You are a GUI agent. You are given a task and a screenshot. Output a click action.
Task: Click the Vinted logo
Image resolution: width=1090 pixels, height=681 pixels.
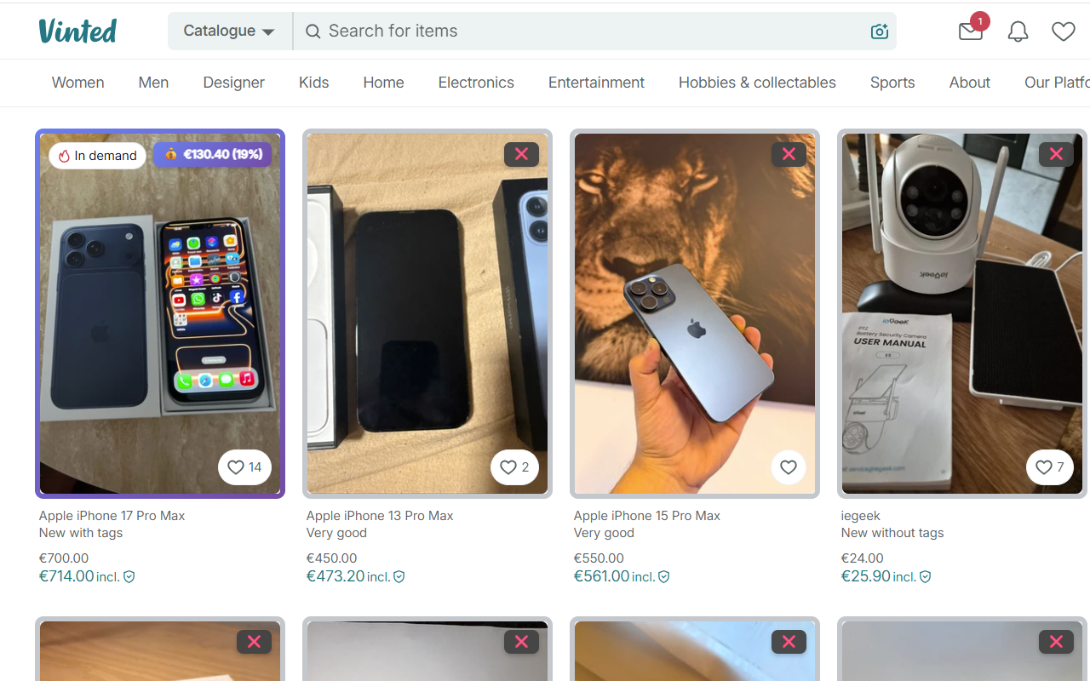click(x=77, y=31)
